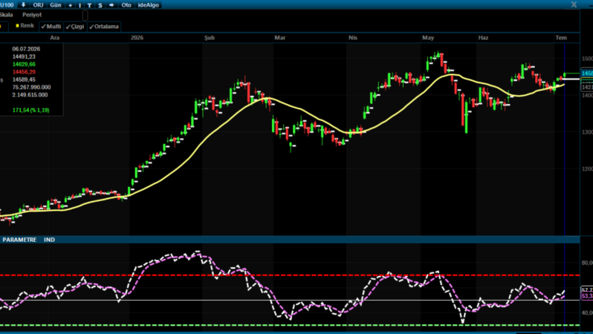The height and width of the screenshot is (334, 593).
Task: Click the volume value 75.267.990.000
Action: 31,87
